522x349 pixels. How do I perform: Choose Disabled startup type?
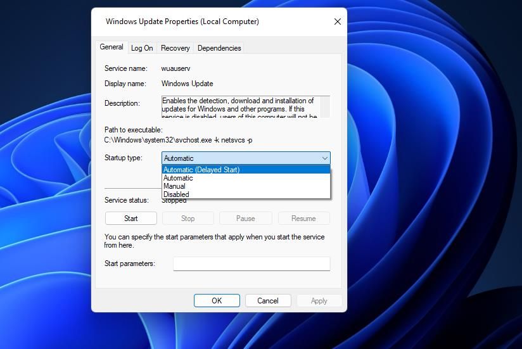click(x=246, y=194)
